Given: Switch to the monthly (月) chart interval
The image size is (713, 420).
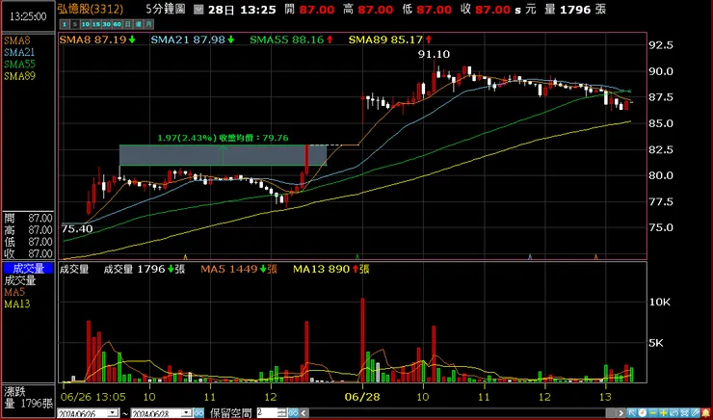Looking at the screenshot, I should 148,24.
